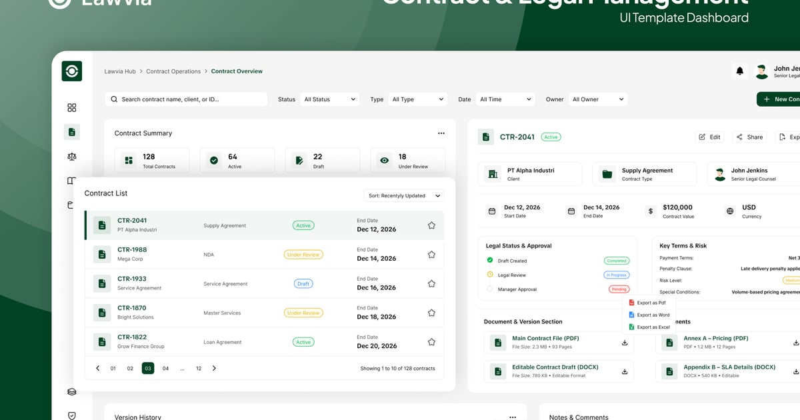Select Export as Pdf option
The height and width of the screenshot is (420, 800).
click(x=647, y=303)
